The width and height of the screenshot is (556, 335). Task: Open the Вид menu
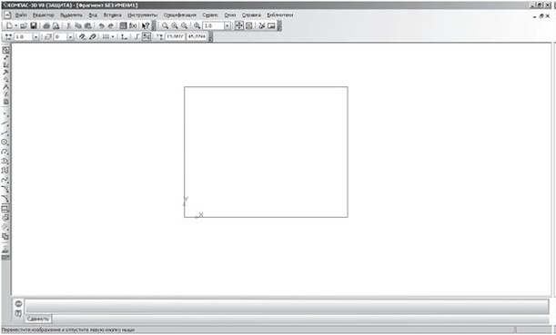point(93,15)
